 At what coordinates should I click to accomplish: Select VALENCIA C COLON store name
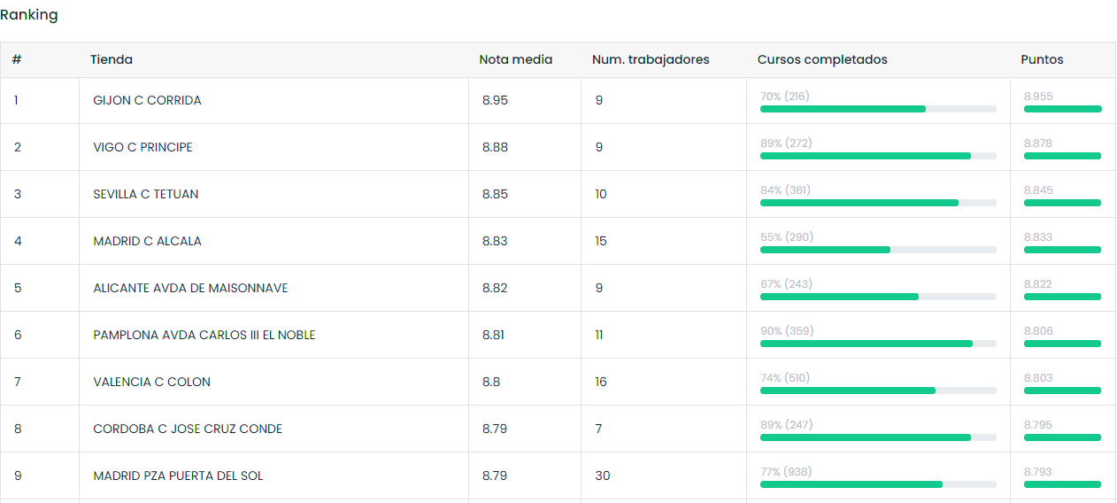[x=151, y=383]
